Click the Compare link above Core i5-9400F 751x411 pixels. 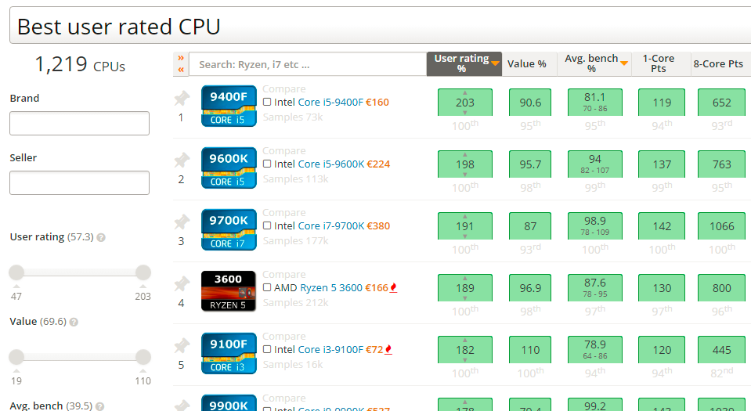284,89
